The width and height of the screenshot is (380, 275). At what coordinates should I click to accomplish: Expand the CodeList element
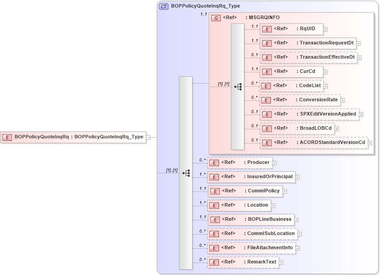pyautogui.click(x=325, y=86)
